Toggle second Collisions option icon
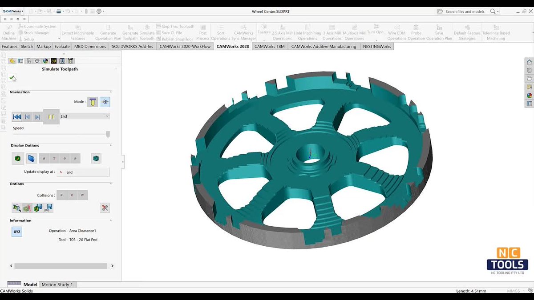 pos(72,195)
